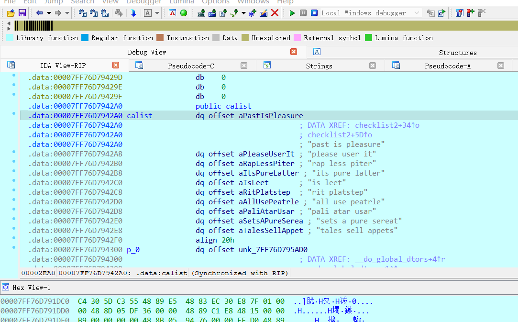This screenshot has height=322, width=518.
Task: Close the Debug View tab
Action: tap(294, 52)
